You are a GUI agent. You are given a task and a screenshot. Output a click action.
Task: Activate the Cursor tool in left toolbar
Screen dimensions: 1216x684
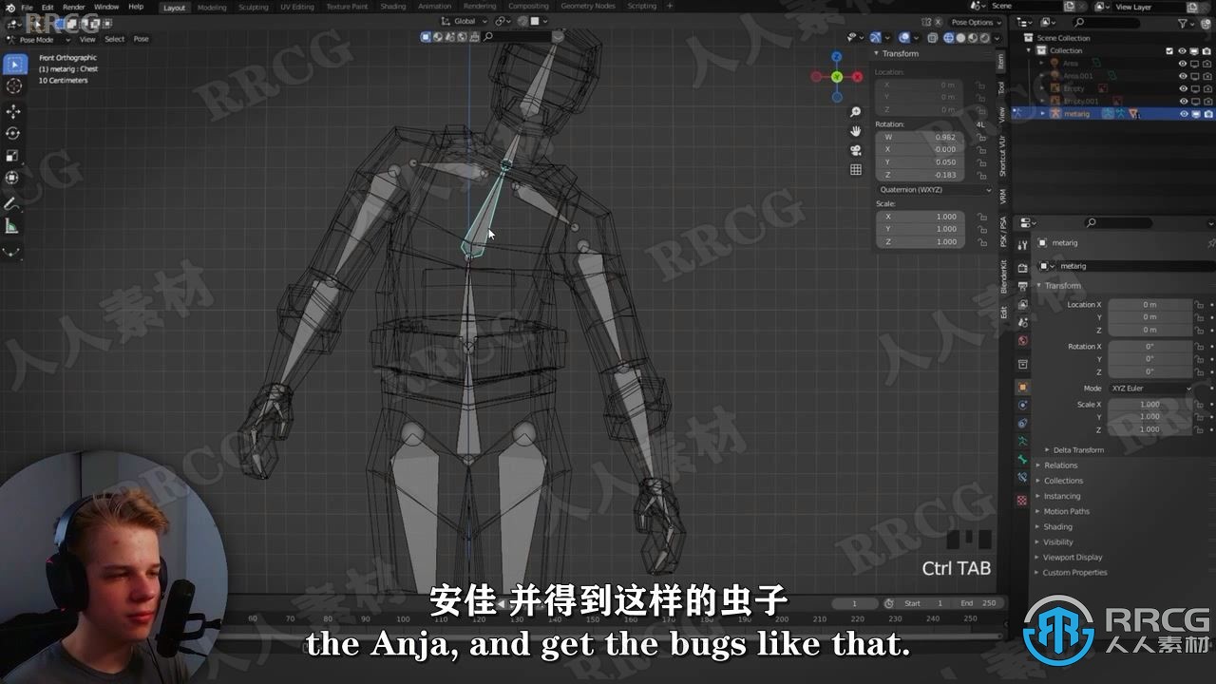pos(14,87)
